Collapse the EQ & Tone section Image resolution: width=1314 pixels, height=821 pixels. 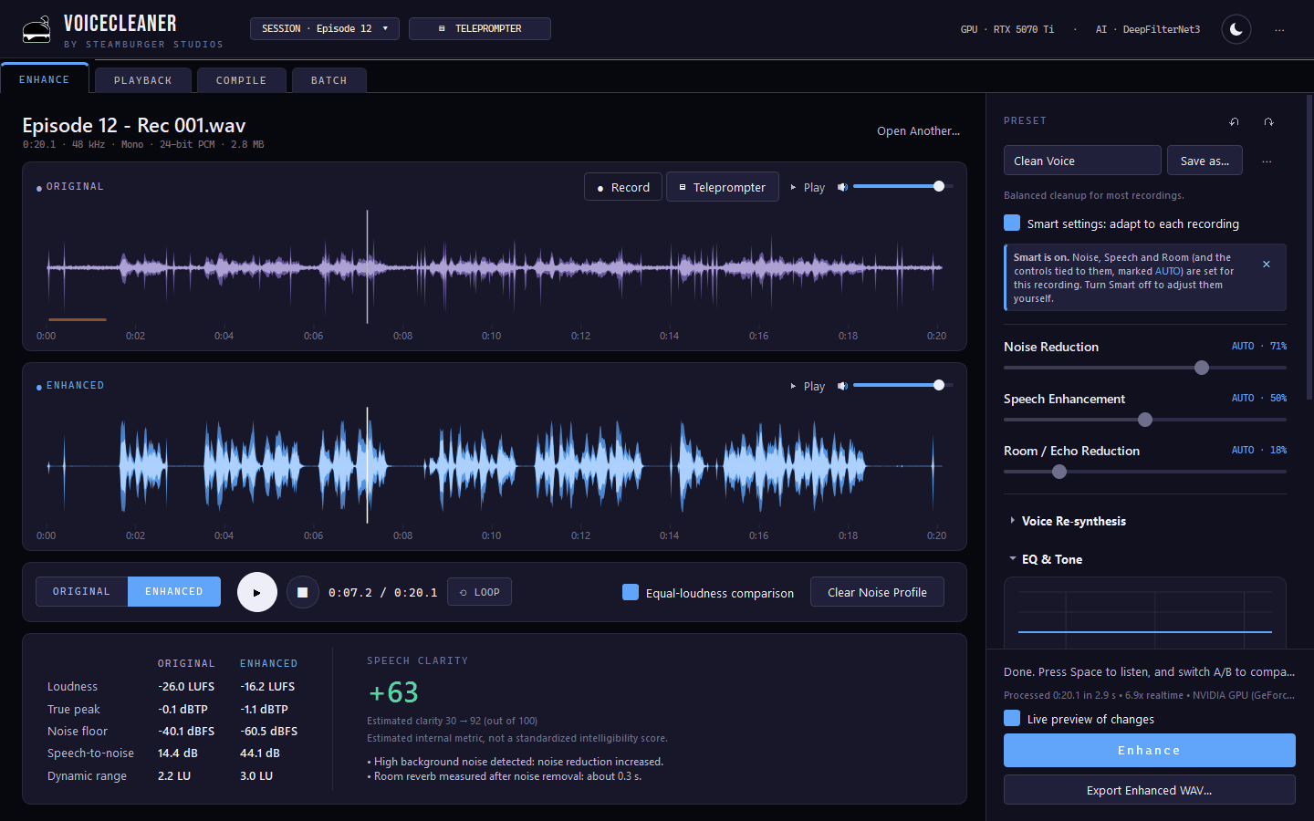[1046, 559]
